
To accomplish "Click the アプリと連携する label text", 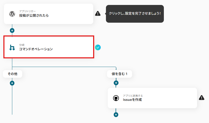I will tap(133, 96).
